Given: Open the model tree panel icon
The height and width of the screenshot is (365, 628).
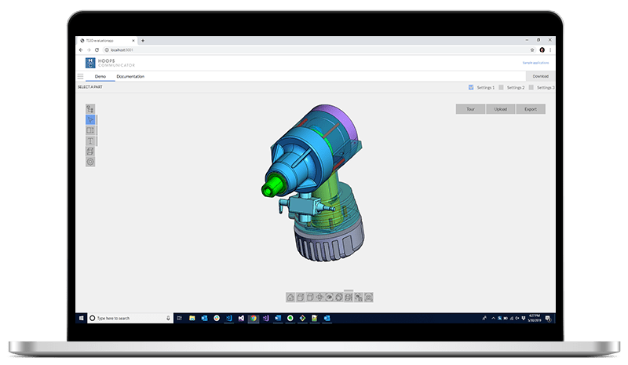Looking at the screenshot, I should (90, 109).
